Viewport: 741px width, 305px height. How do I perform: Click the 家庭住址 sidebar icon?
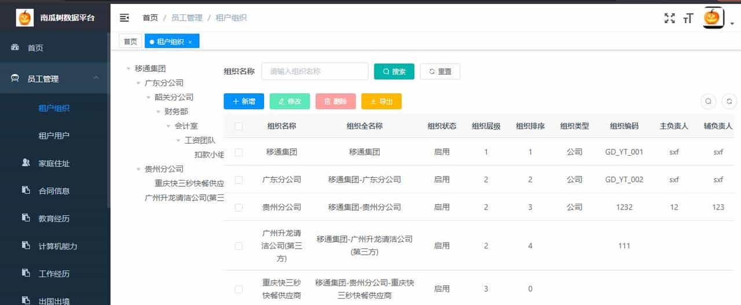point(25,163)
